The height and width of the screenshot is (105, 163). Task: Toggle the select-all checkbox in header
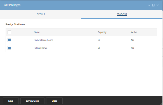coord(9,32)
